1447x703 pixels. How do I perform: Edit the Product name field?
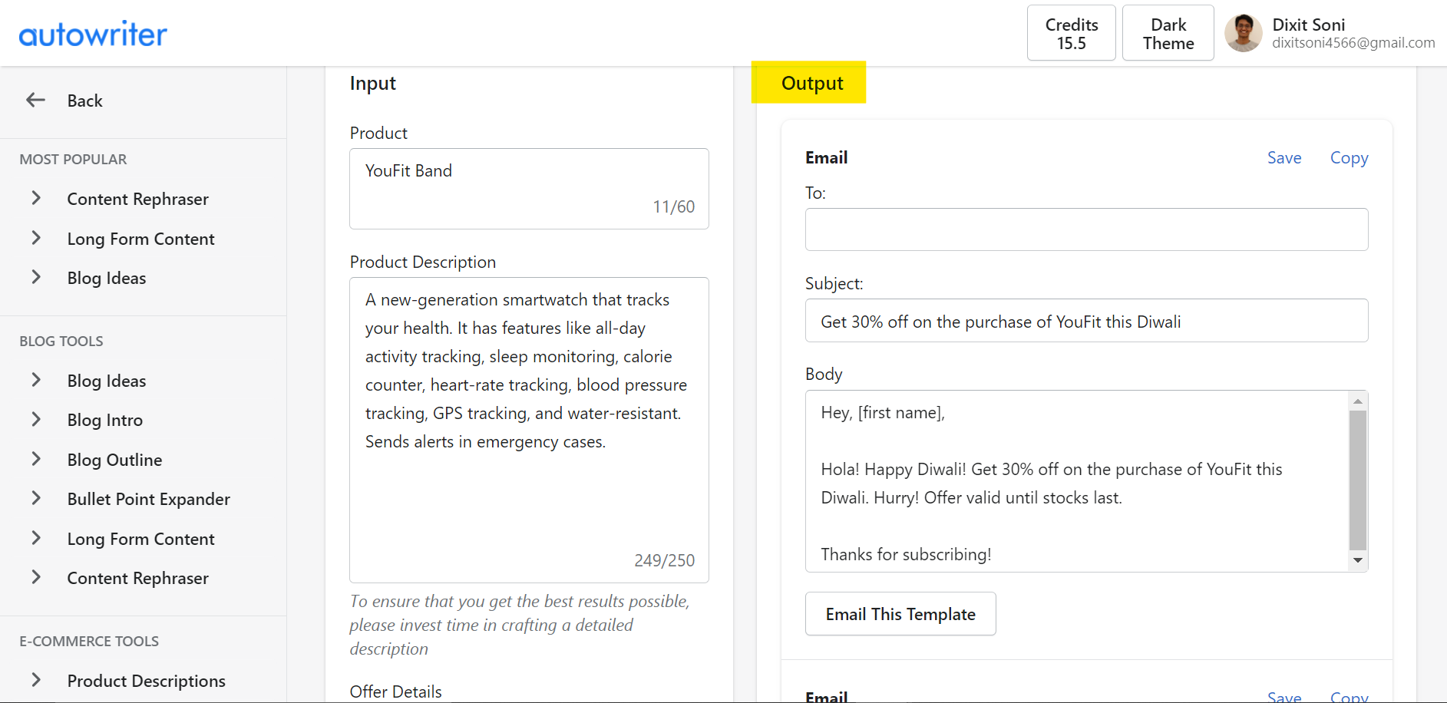click(x=529, y=189)
